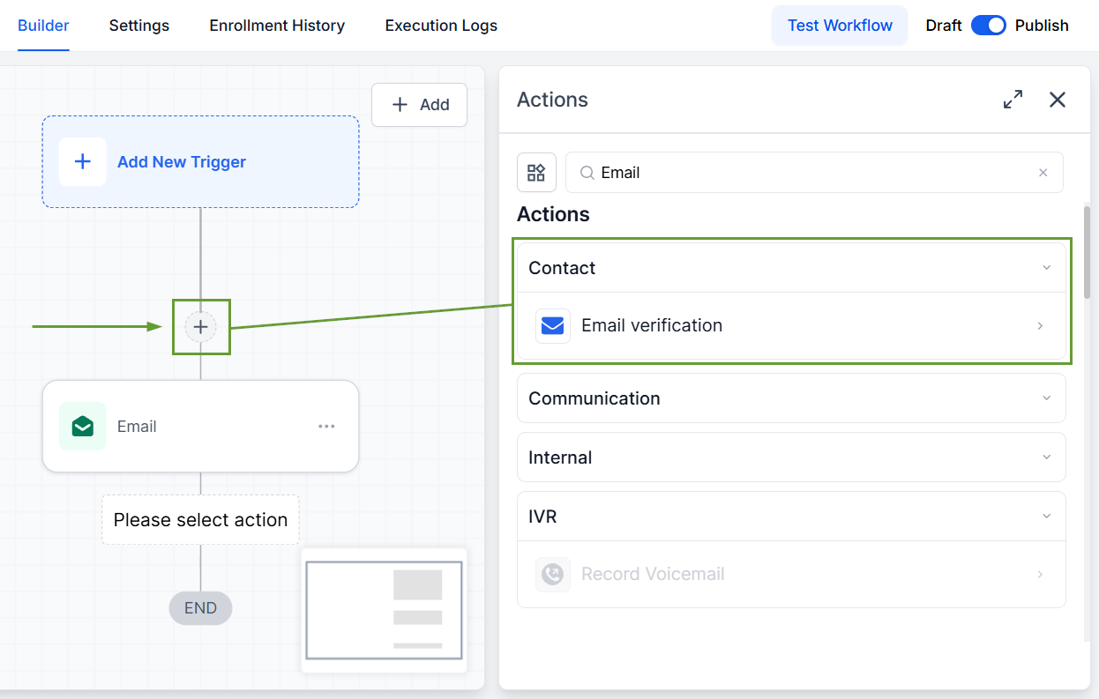Click the Test Workflow button
This screenshot has width=1099, height=699.
[x=840, y=26]
